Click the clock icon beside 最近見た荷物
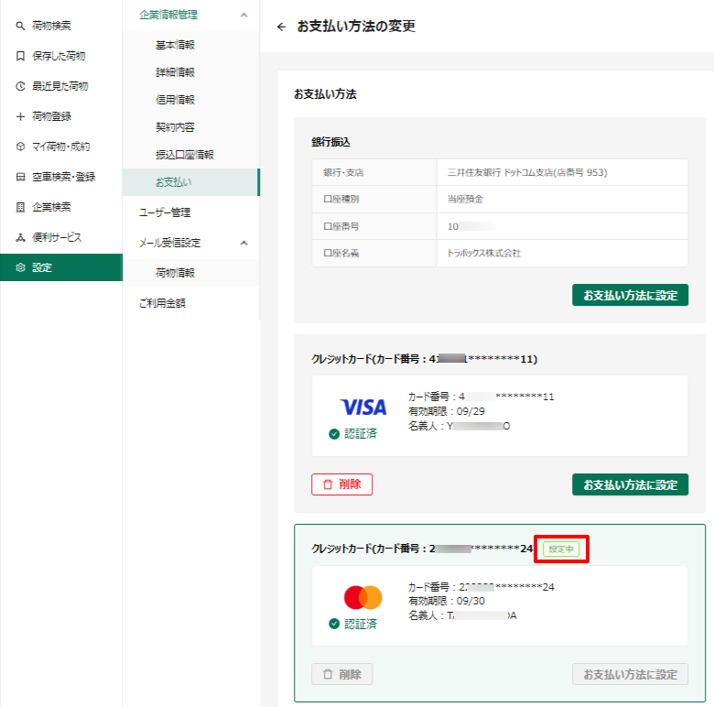This screenshot has height=707, width=714. [20, 86]
